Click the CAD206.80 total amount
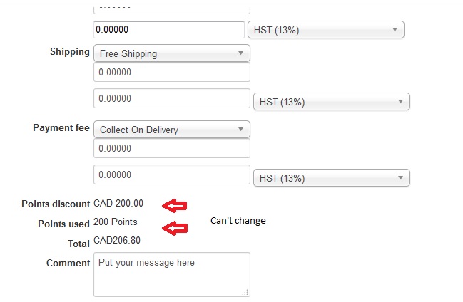The width and height of the screenshot is (463, 302). [x=117, y=241]
